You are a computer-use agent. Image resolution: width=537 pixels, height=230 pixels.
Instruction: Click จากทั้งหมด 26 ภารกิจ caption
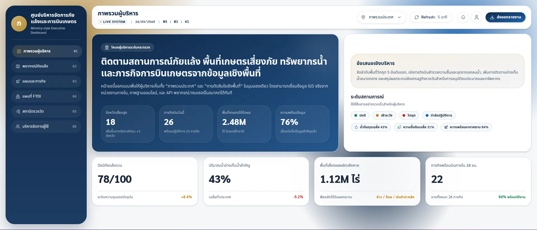(x=447, y=197)
